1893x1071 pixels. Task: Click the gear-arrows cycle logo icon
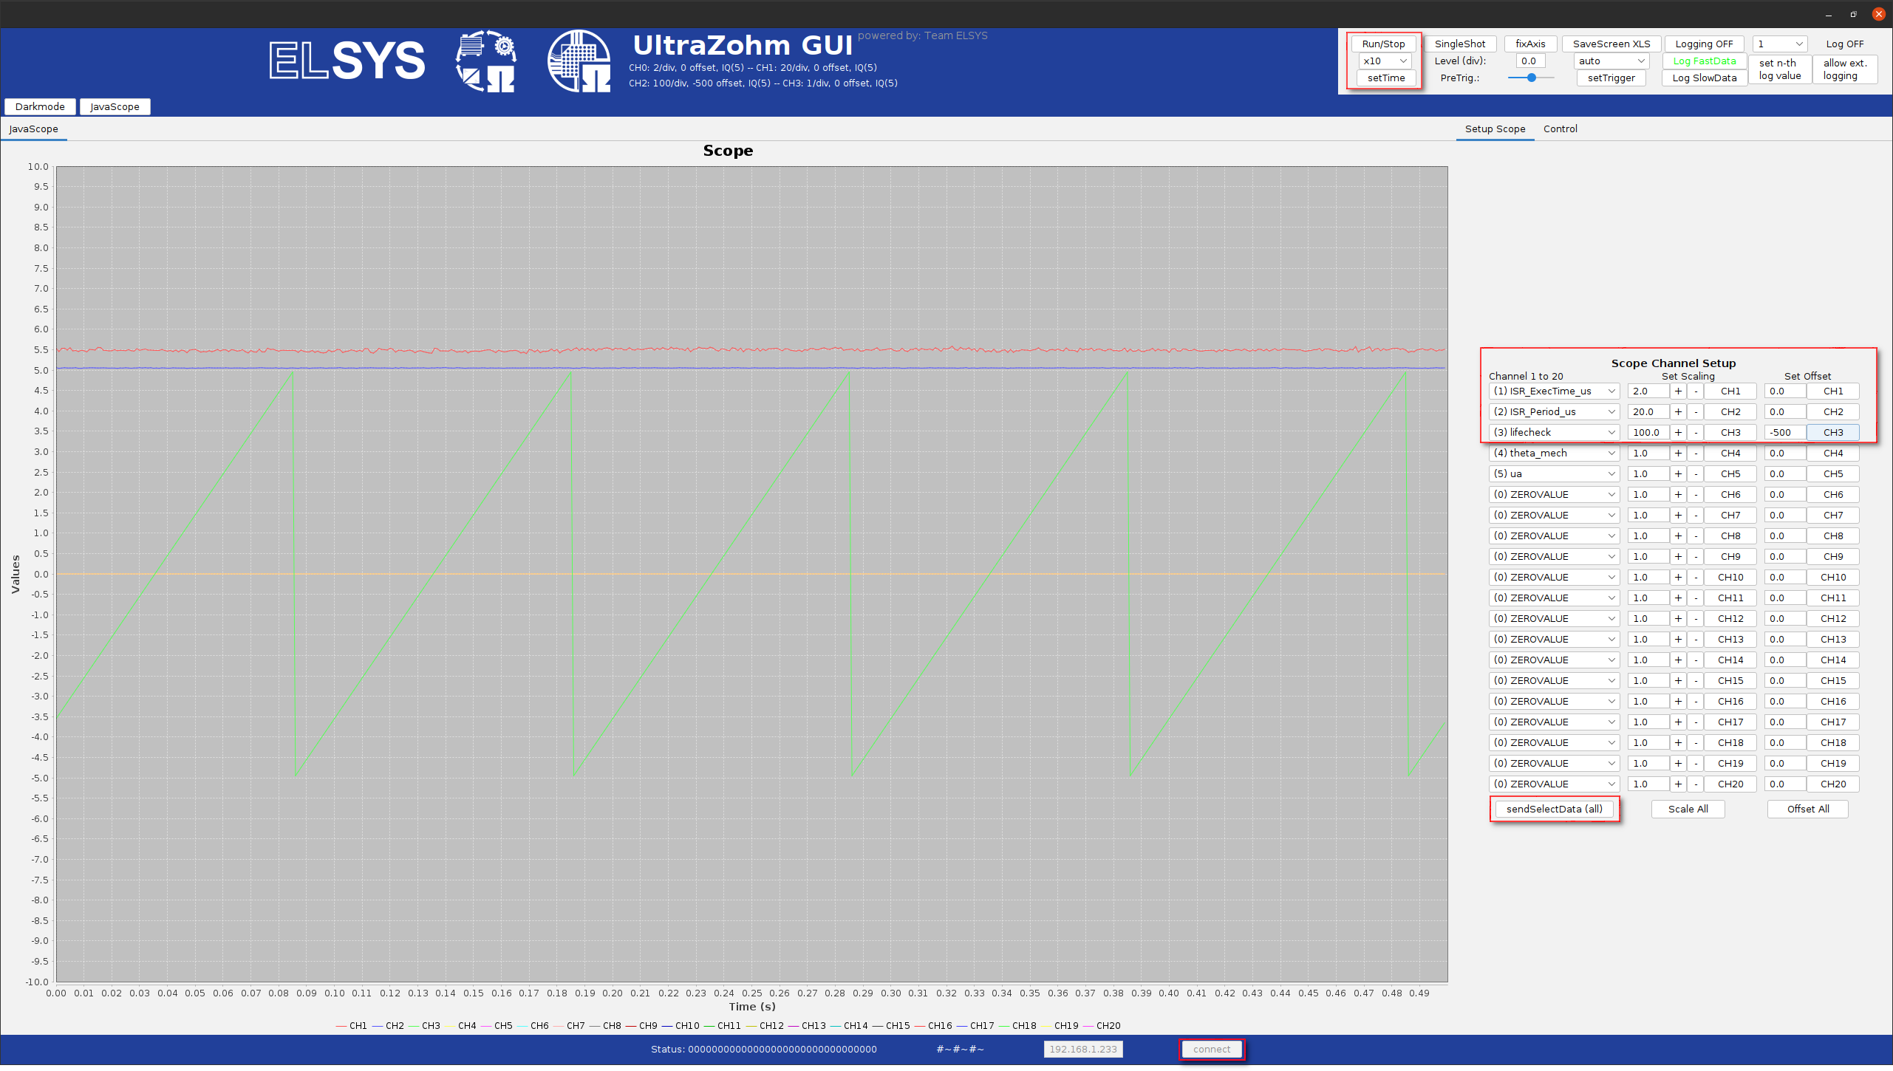(485, 61)
